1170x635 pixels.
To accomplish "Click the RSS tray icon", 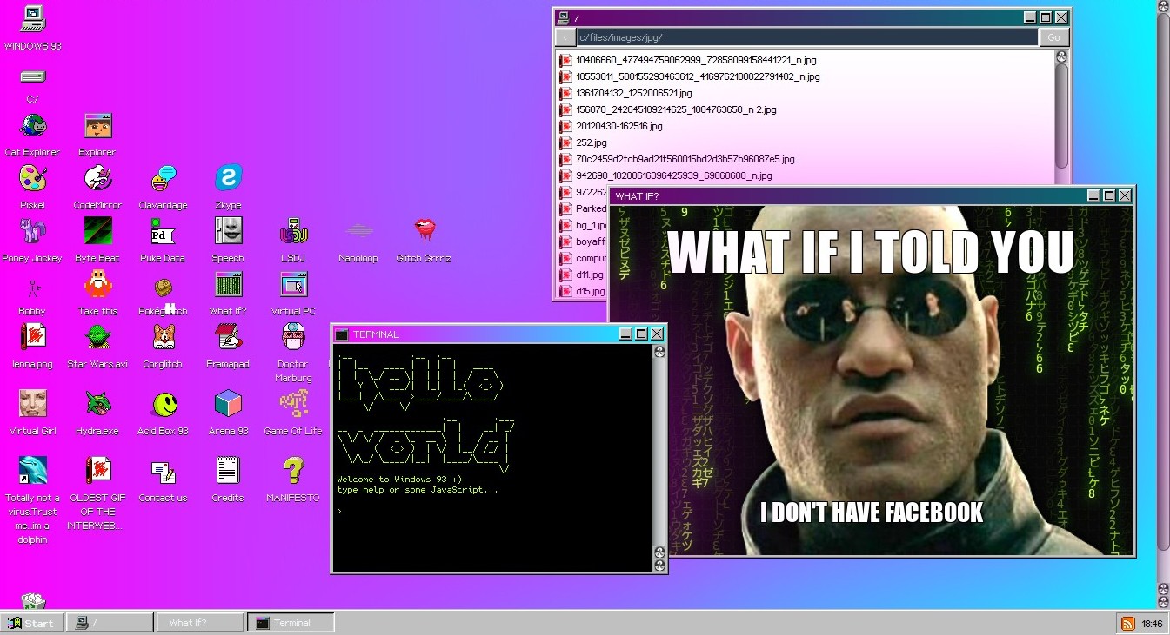I will [x=1127, y=624].
